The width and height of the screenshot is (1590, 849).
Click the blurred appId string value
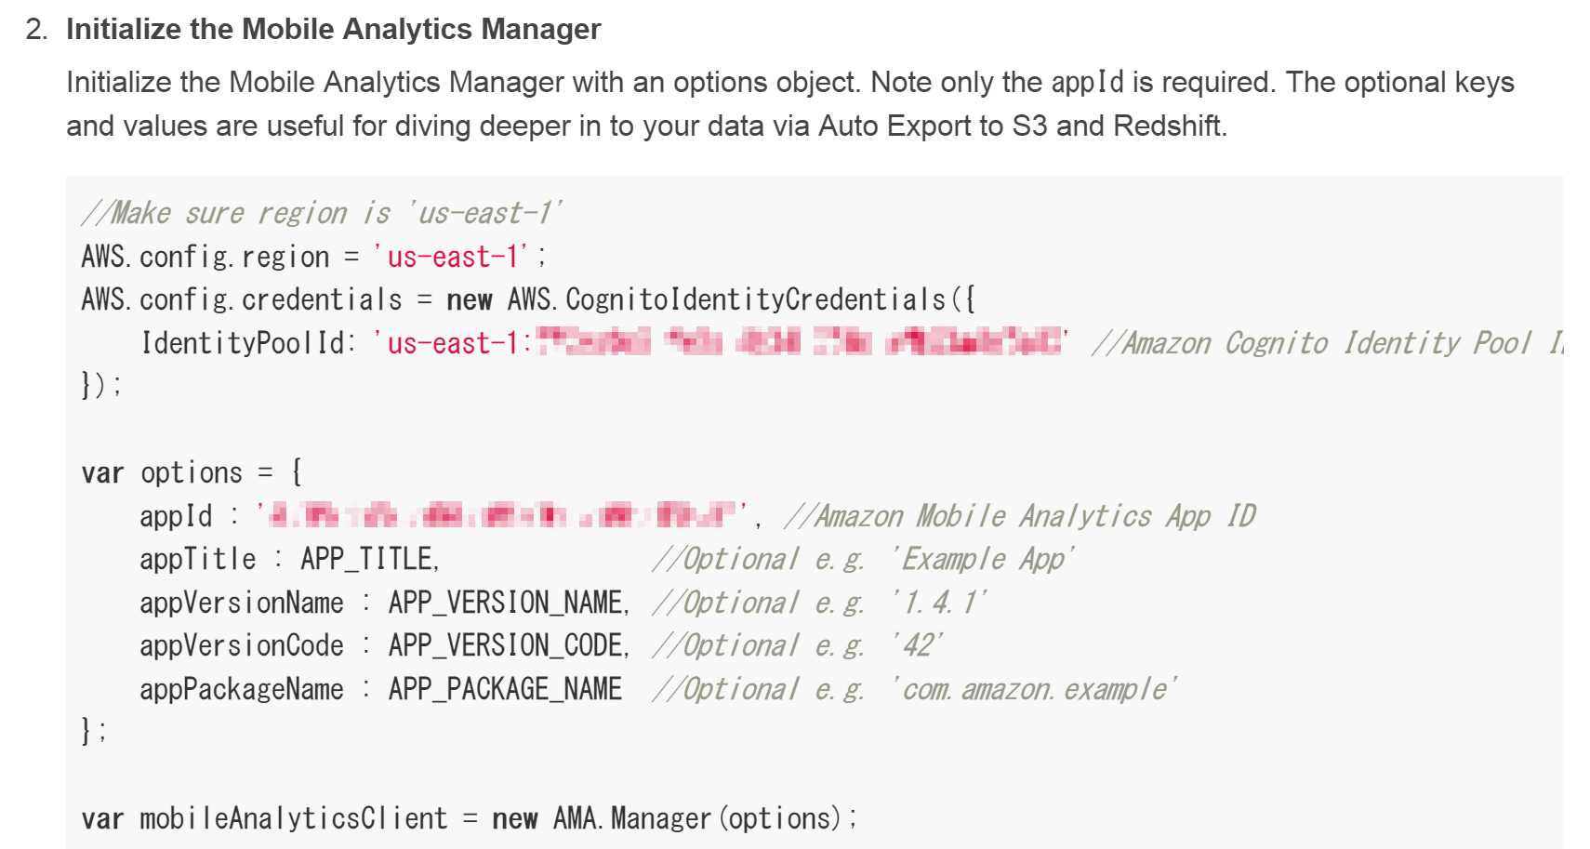click(502, 514)
